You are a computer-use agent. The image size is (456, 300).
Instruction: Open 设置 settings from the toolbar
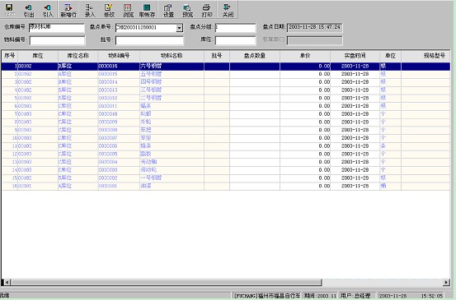click(x=168, y=11)
